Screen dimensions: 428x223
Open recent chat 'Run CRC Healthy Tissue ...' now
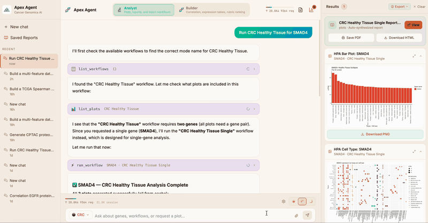pyautogui.click(x=29, y=61)
